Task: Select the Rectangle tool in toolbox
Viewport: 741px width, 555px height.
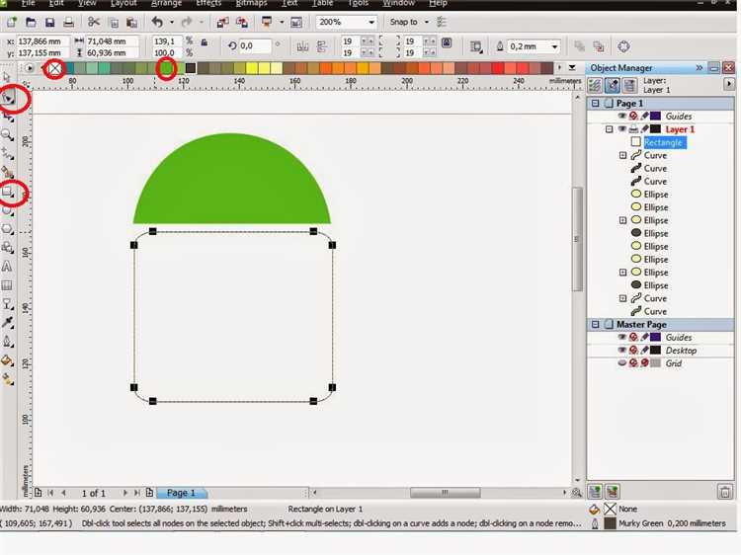Action: tap(7, 192)
